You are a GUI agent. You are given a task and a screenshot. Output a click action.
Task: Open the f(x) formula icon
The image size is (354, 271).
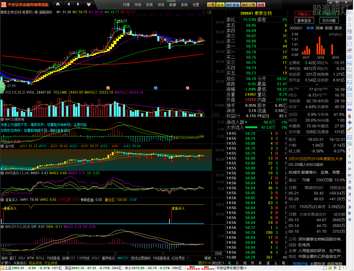coord(350,89)
